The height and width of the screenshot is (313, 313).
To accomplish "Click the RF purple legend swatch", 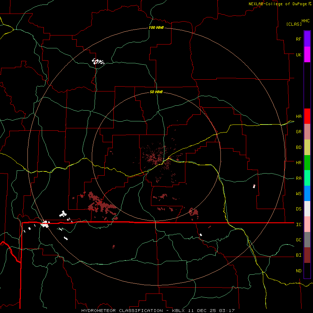I will point(307,39).
